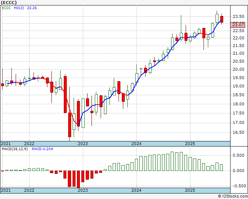Click the lowest red candlestick near 16.50
Screen dimensions: 248x199
point(70,125)
